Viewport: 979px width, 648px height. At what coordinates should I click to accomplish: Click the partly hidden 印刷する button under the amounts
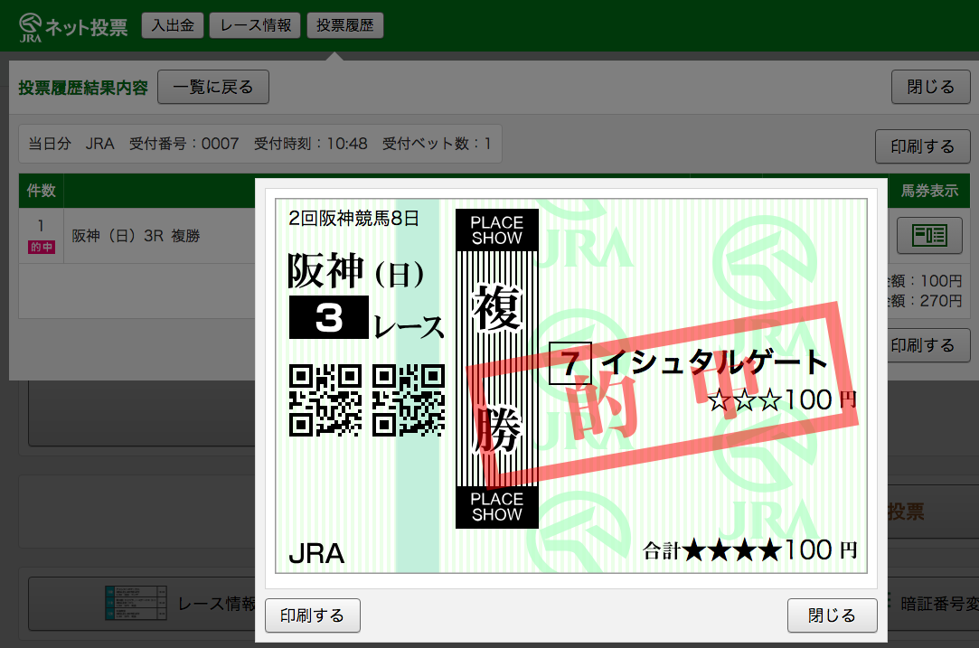928,345
